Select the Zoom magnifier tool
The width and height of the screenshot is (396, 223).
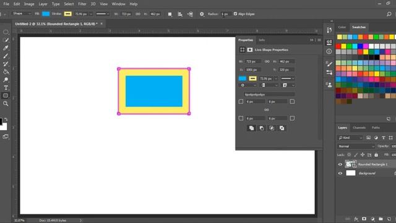pyautogui.click(x=6, y=103)
